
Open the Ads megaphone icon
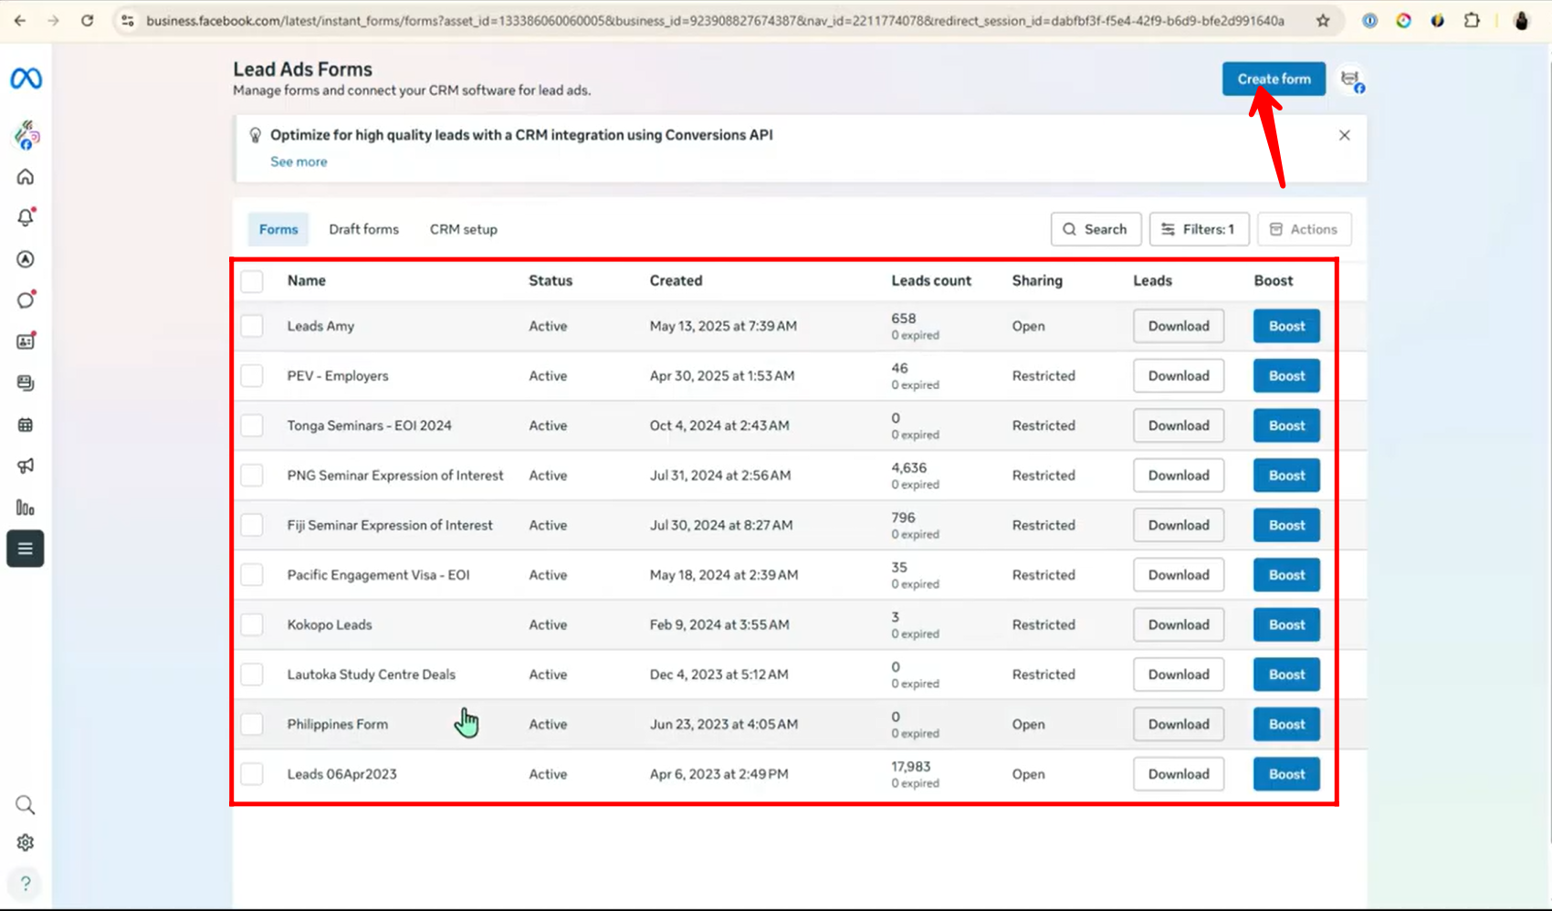(26, 466)
